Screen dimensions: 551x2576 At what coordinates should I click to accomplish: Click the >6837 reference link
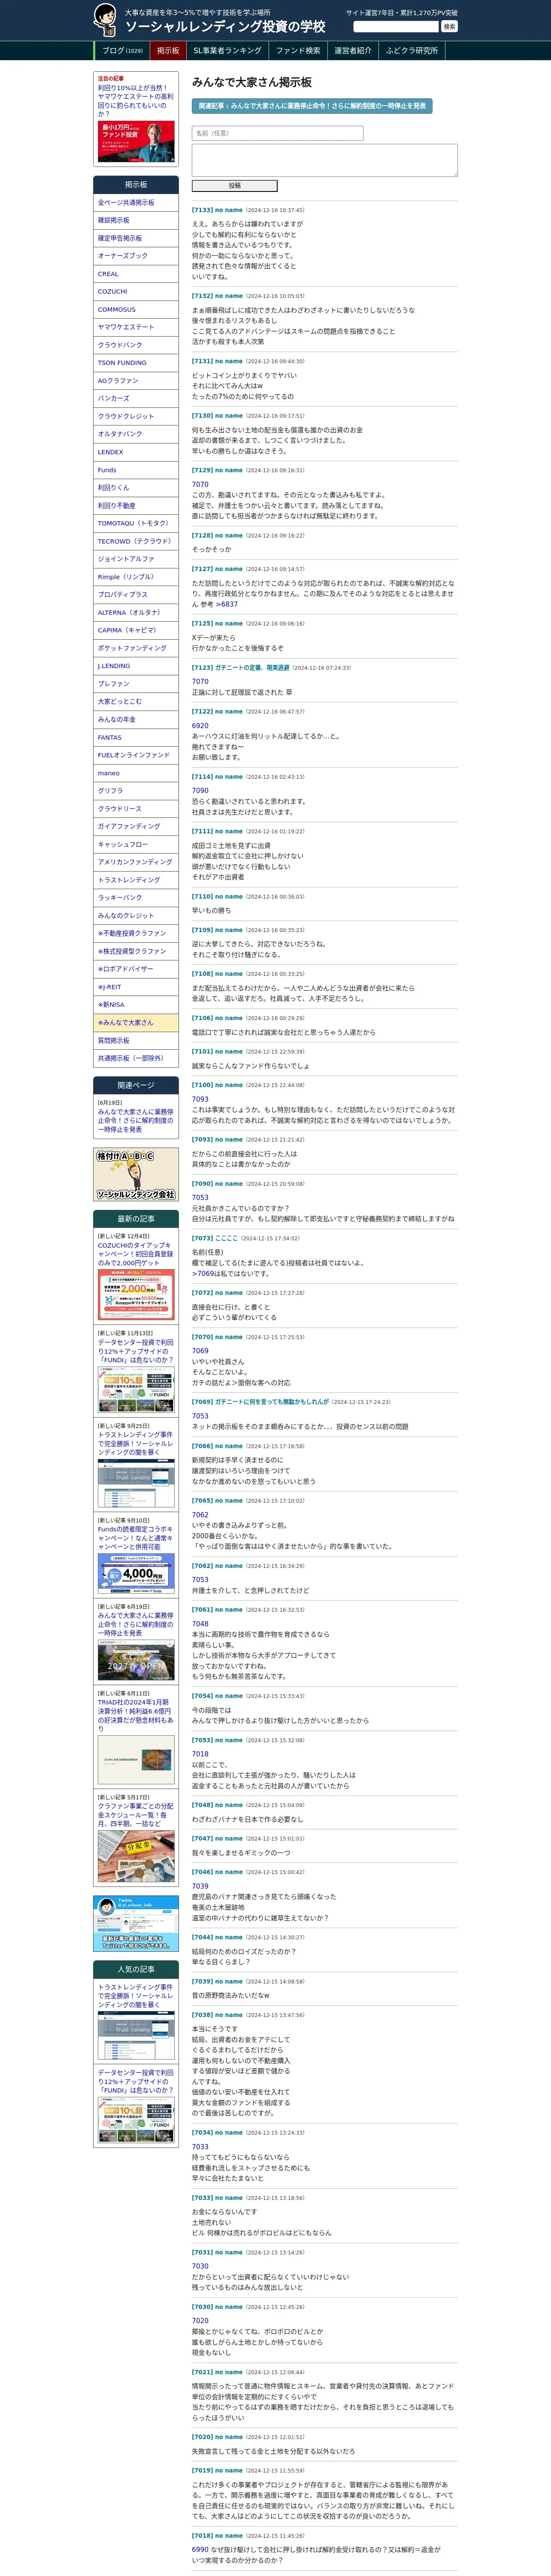click(227, 604)
